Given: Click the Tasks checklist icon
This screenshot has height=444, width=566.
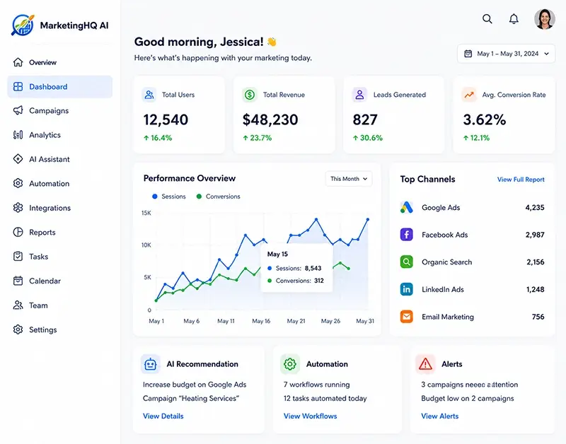Looking at the screenshot, I should (x=18, y=257).
